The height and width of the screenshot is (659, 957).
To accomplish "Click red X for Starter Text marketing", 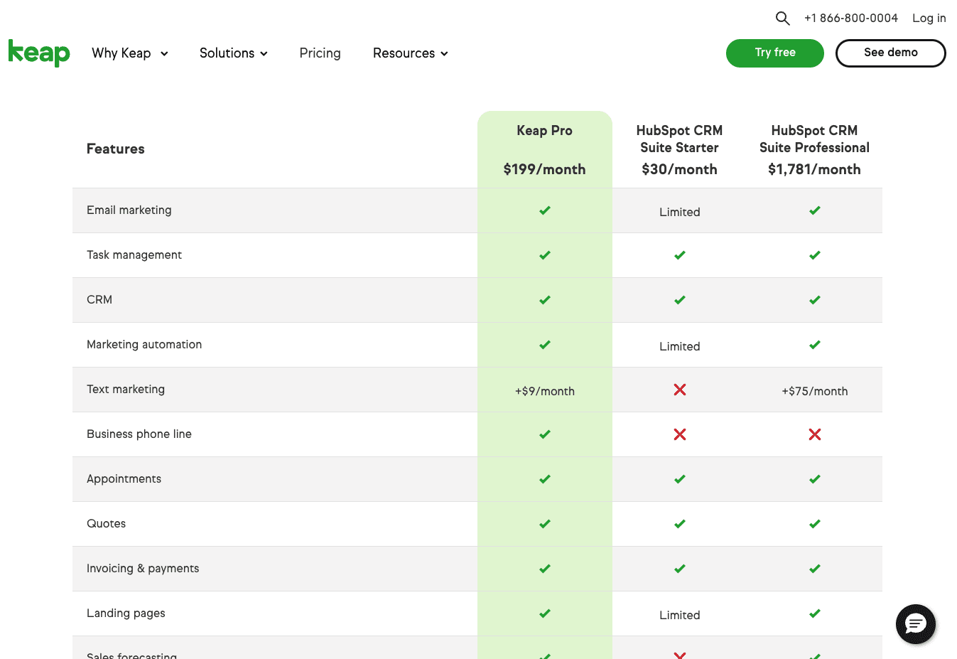I will pyautogui.click(x=680, y=390).
